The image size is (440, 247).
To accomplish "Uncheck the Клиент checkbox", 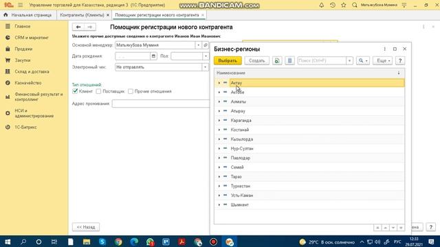I will 75,91.
